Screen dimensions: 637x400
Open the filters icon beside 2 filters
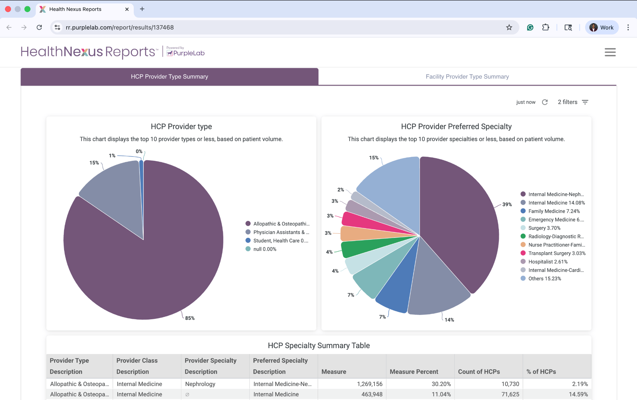(x=585, y=102)
